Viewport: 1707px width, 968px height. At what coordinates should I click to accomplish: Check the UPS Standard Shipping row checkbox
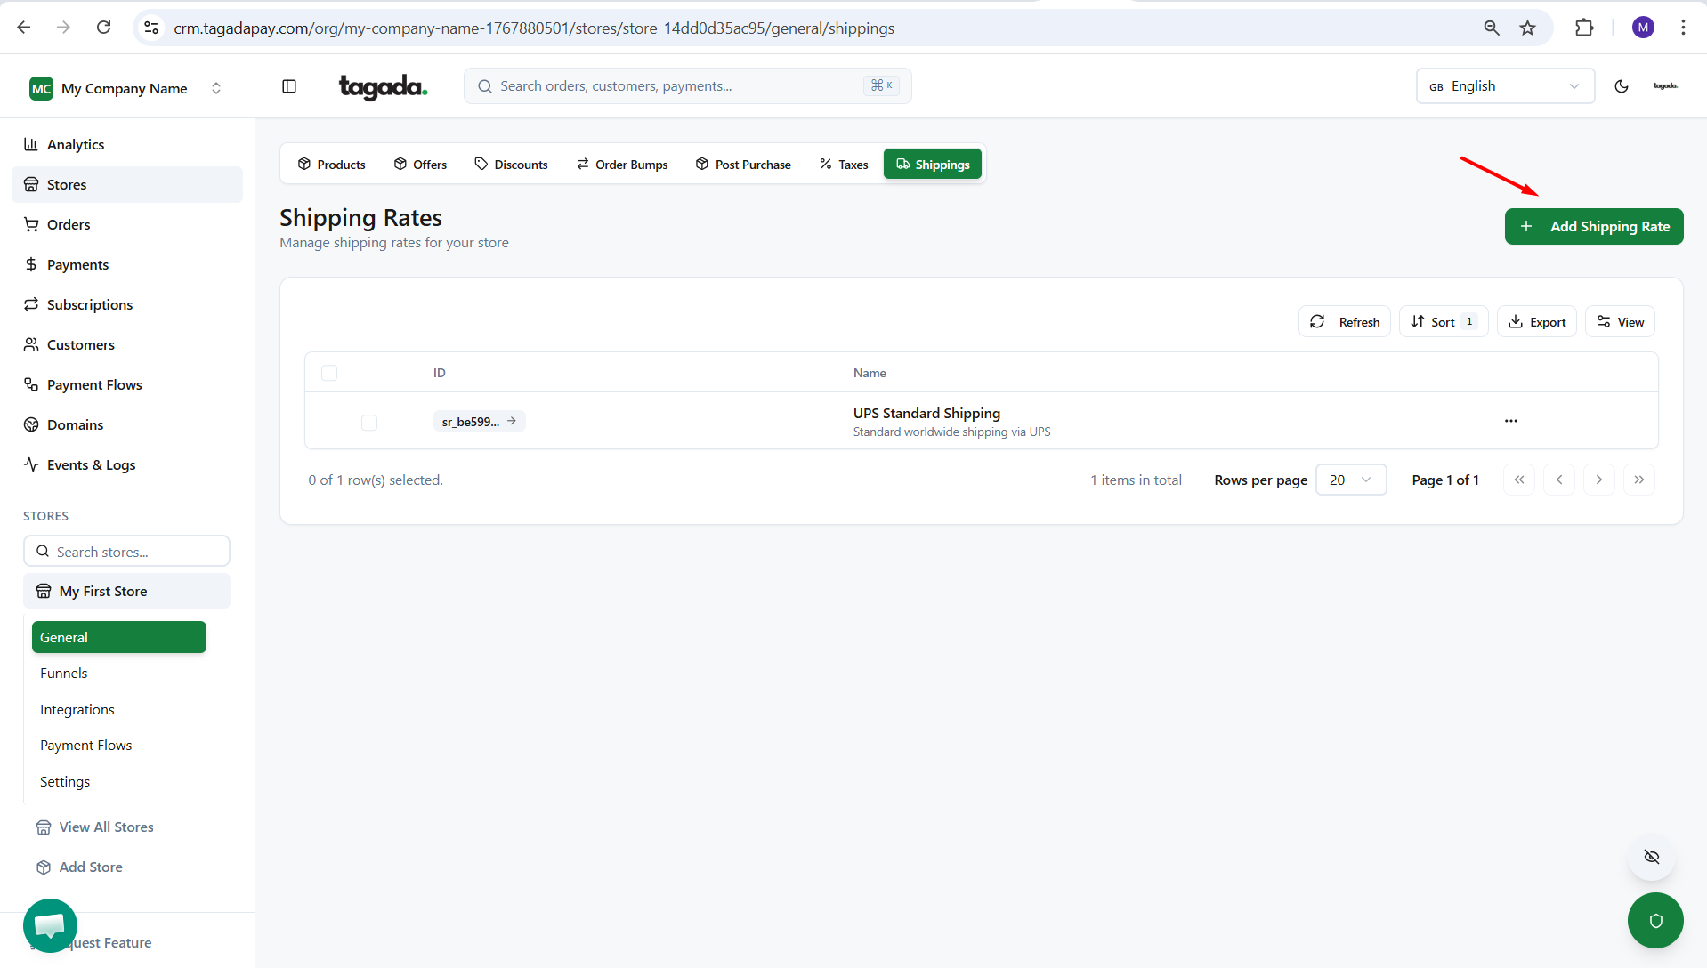369,422
